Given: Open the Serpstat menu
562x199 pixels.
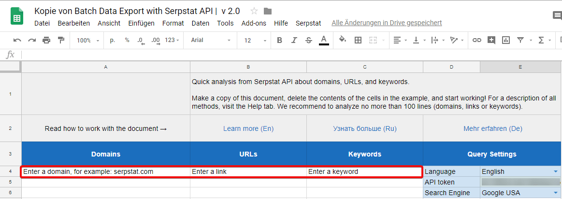Looking at the screenshot, I should tap(308, 23).
